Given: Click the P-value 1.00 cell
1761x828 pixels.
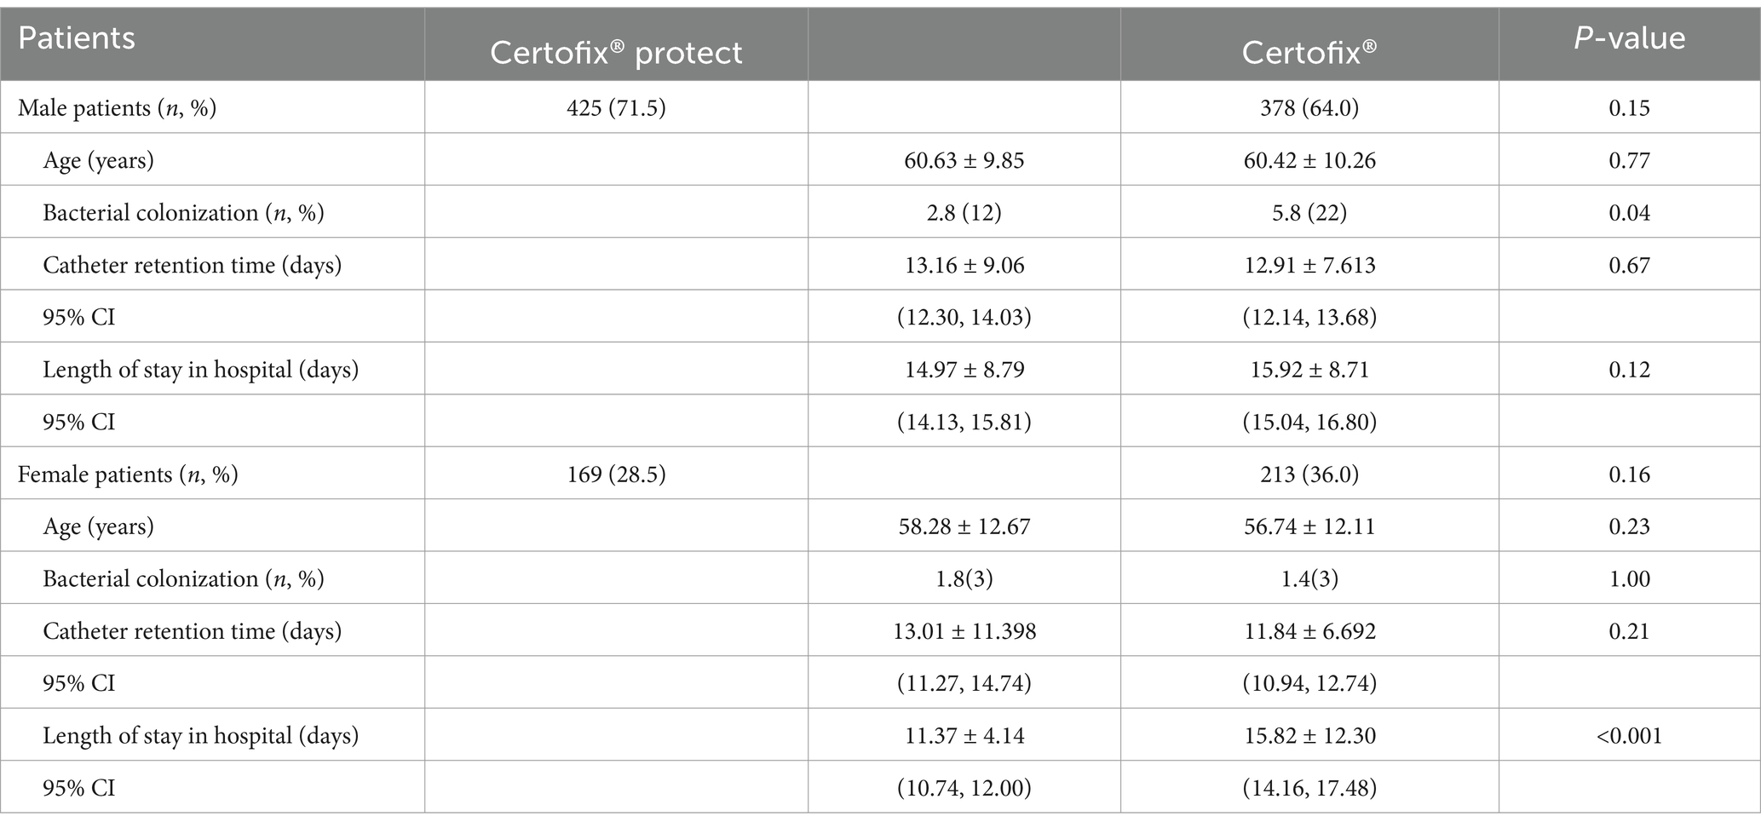Looking at the screenshot, I should point(1629,578).
